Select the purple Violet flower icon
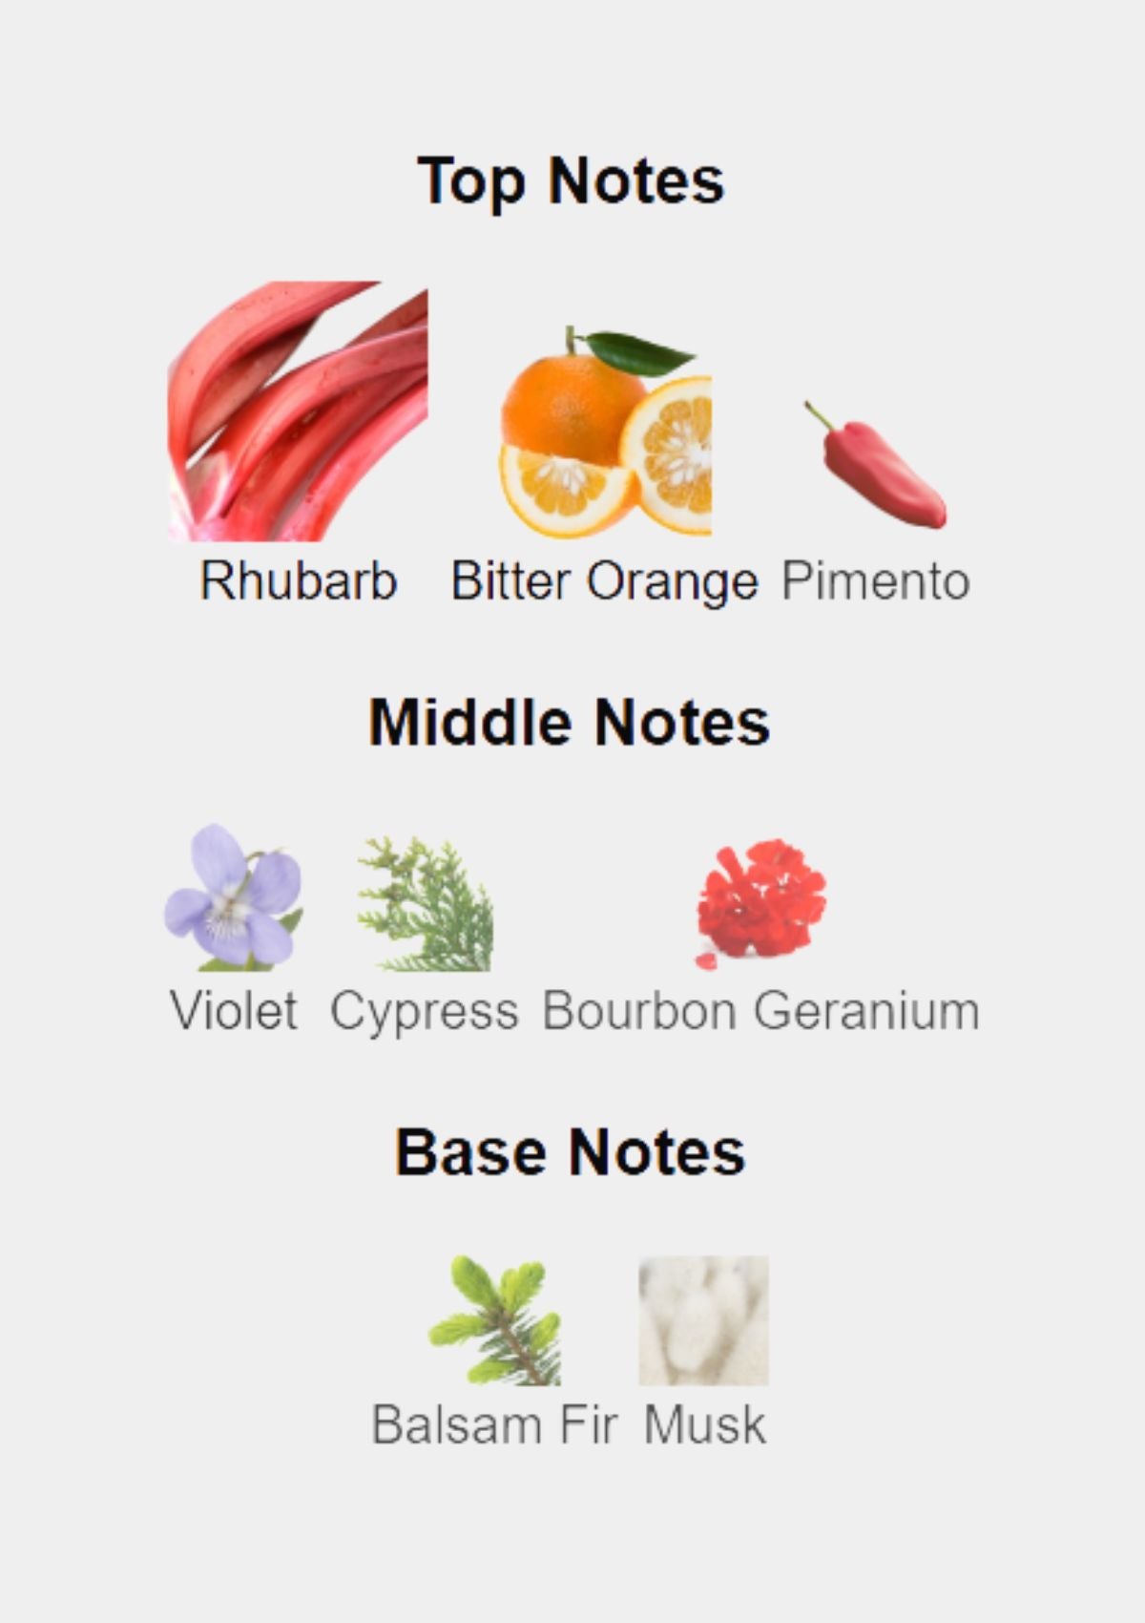Viewport: 1145px width, 1623px height. click(x=233, y=897)
